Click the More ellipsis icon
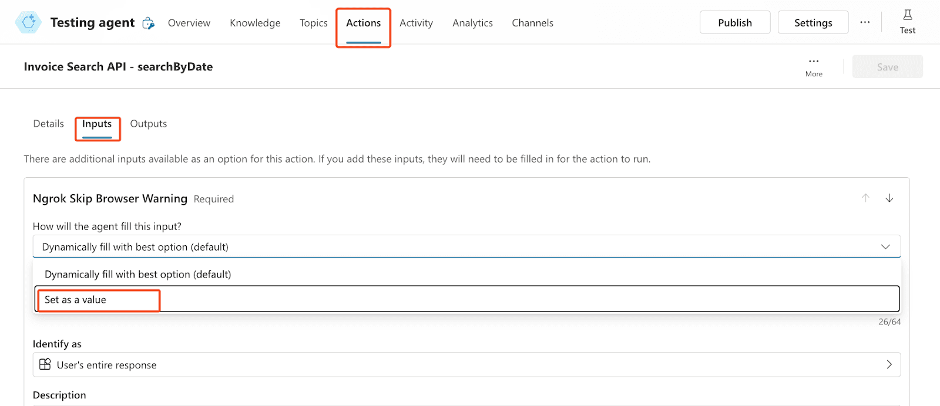Image resolution: width=940 pixels, height=406 pixels. click(814, 62)
